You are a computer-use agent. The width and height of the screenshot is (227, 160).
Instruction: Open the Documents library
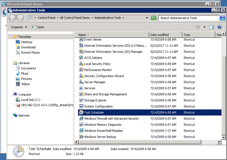(x=28, y=68)
